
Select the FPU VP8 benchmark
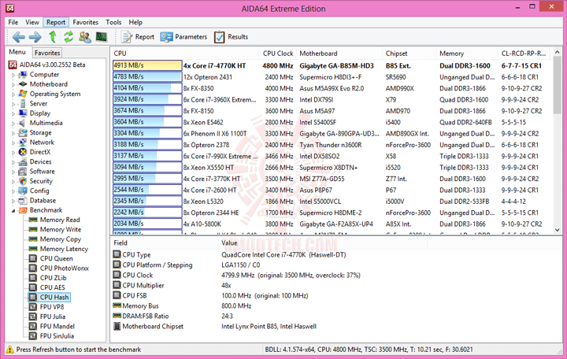[x=52, y=307]
